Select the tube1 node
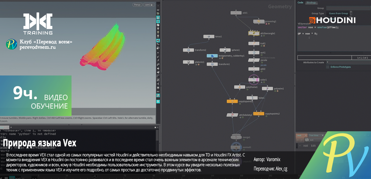This screenshot has width=371, height=179. pos(252,98)
